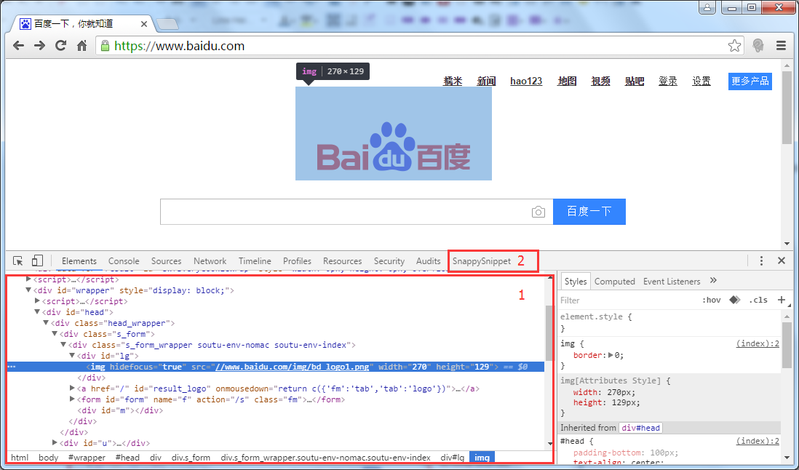The height and width of the screenshot is (470, 799).
Task: Open the DevTools three-dot options menu
Action: [761, 260]
